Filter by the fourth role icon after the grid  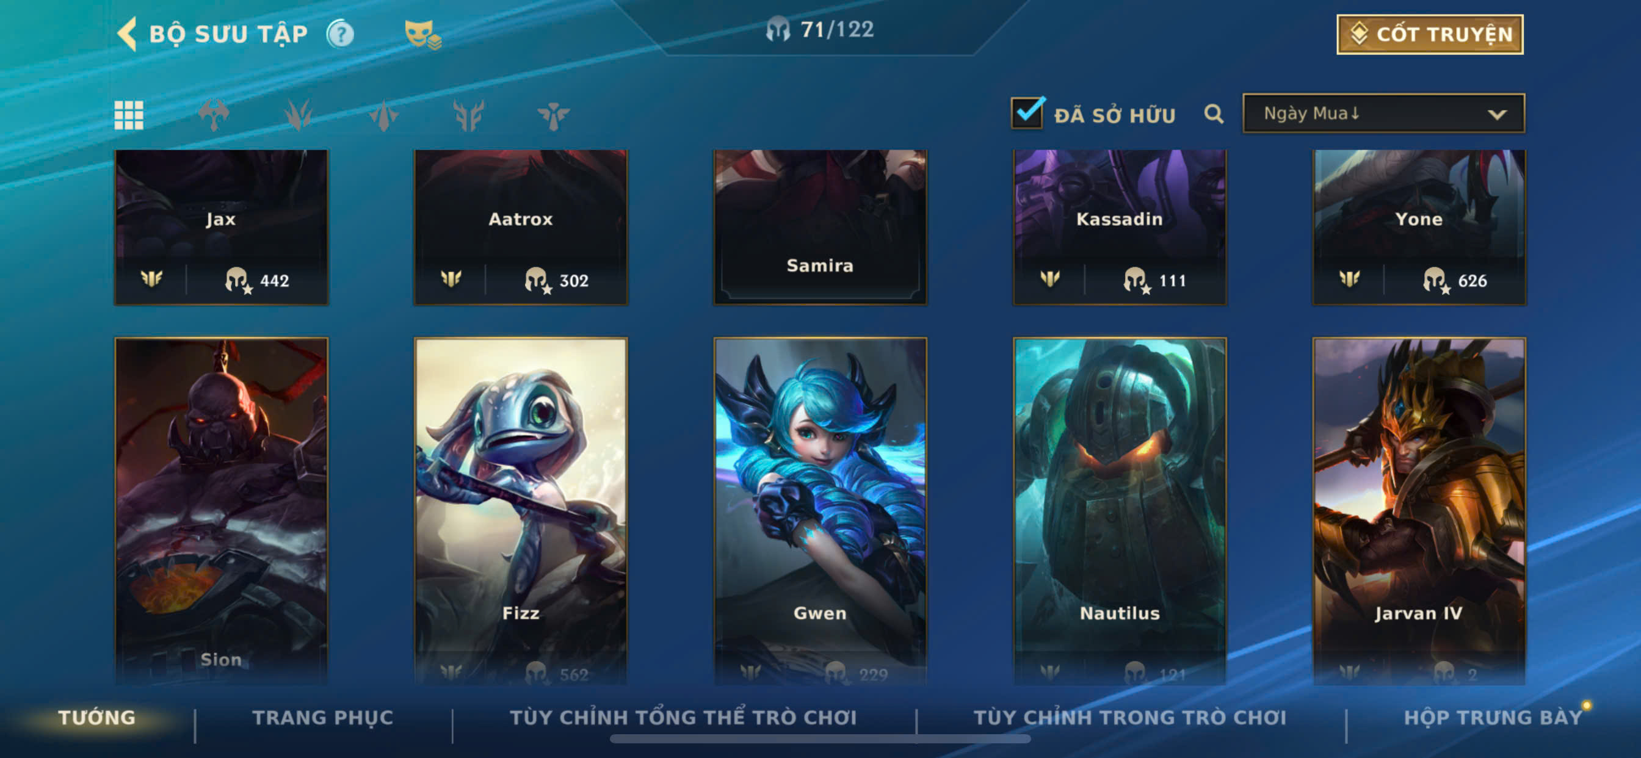[469, 115]
